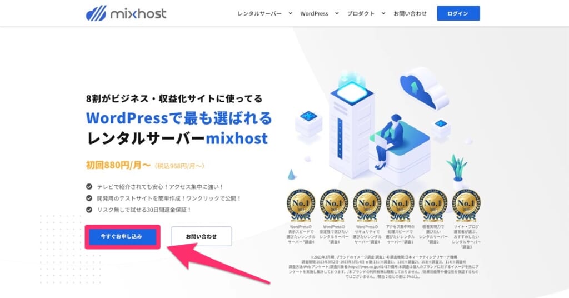
Task: Click the cloud upload icon in the illustration
Action: click(423, 88)
